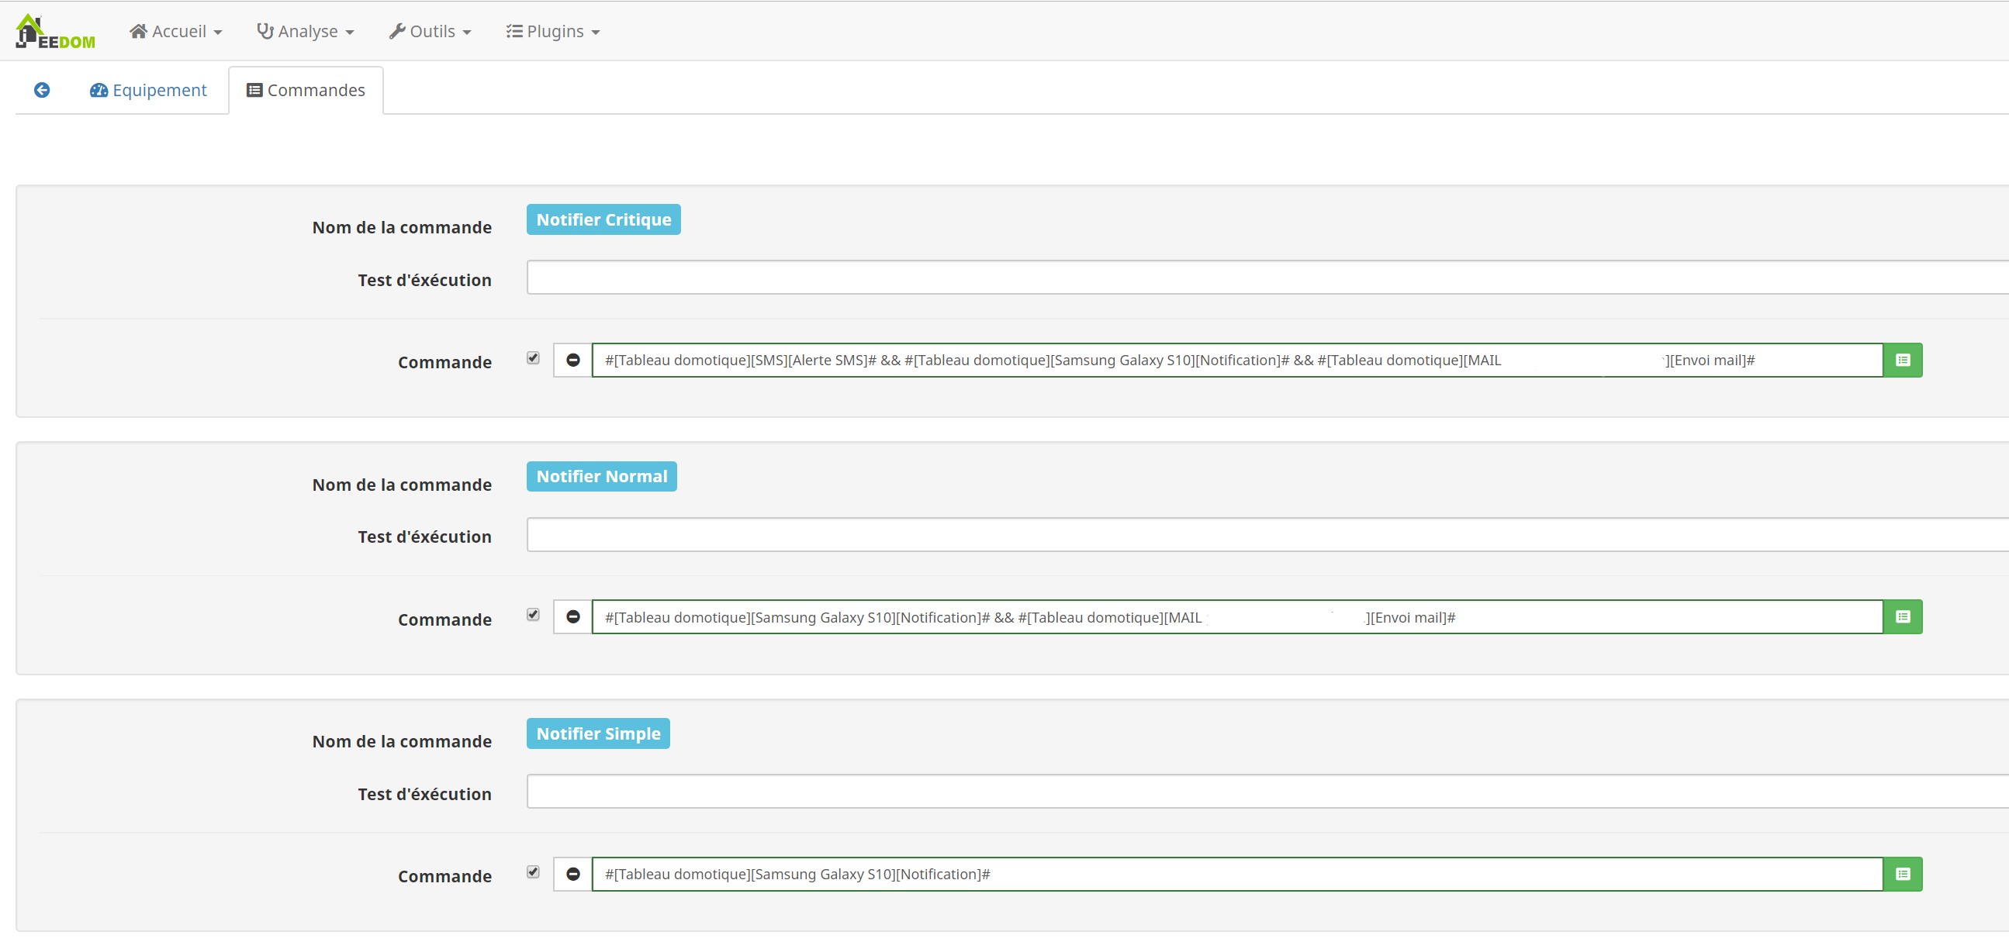
Task: Open command selector for Notifier Normal
Action: pos(1903,617)
